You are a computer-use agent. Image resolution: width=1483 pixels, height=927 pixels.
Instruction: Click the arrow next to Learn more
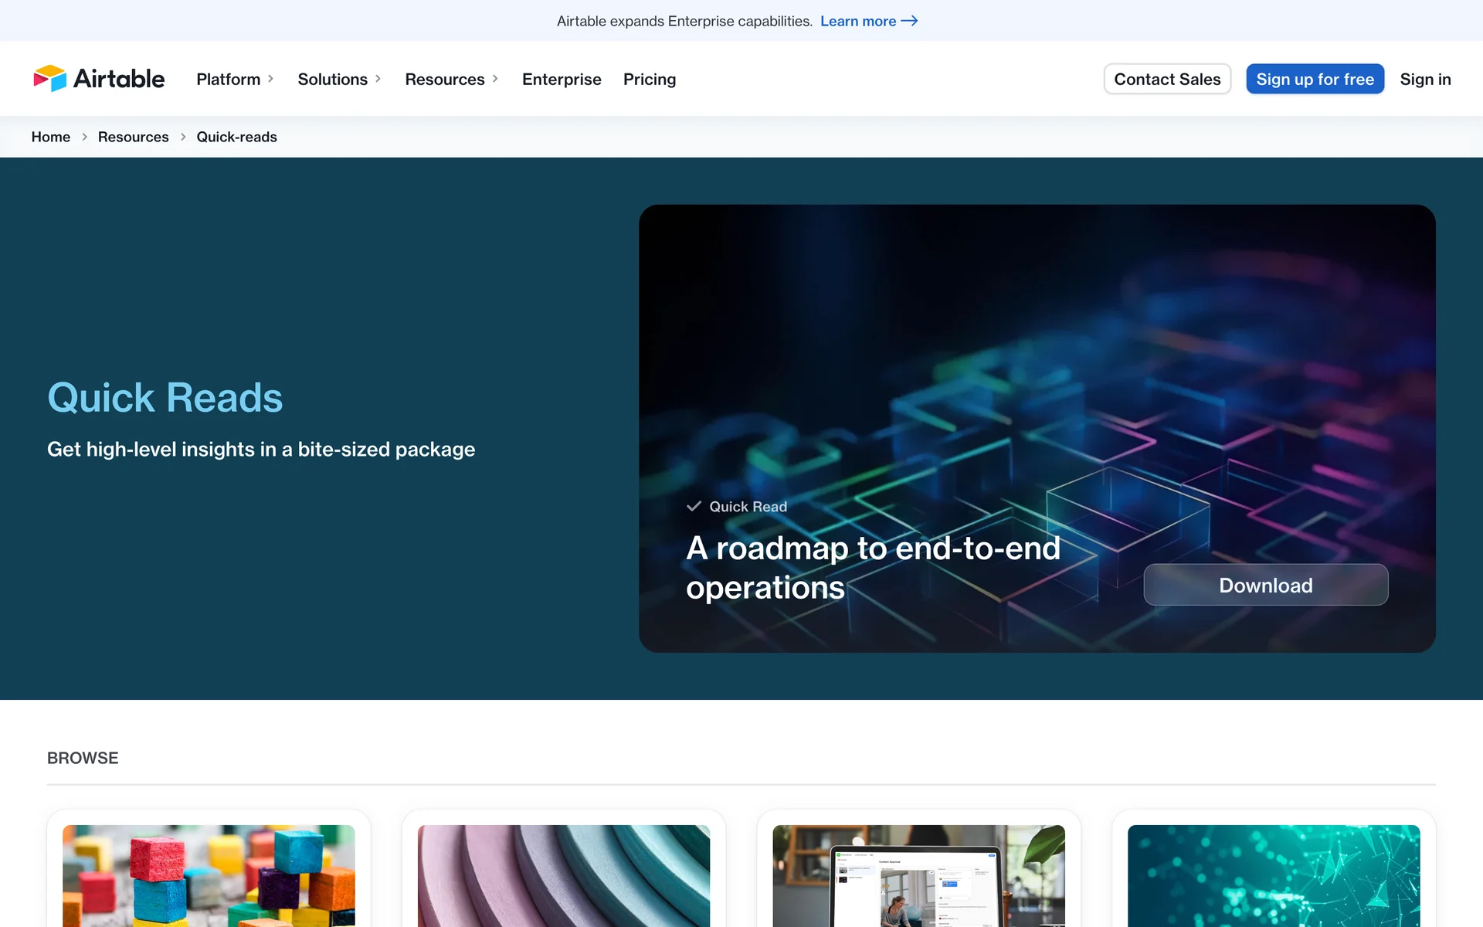(x=910, y=21)
